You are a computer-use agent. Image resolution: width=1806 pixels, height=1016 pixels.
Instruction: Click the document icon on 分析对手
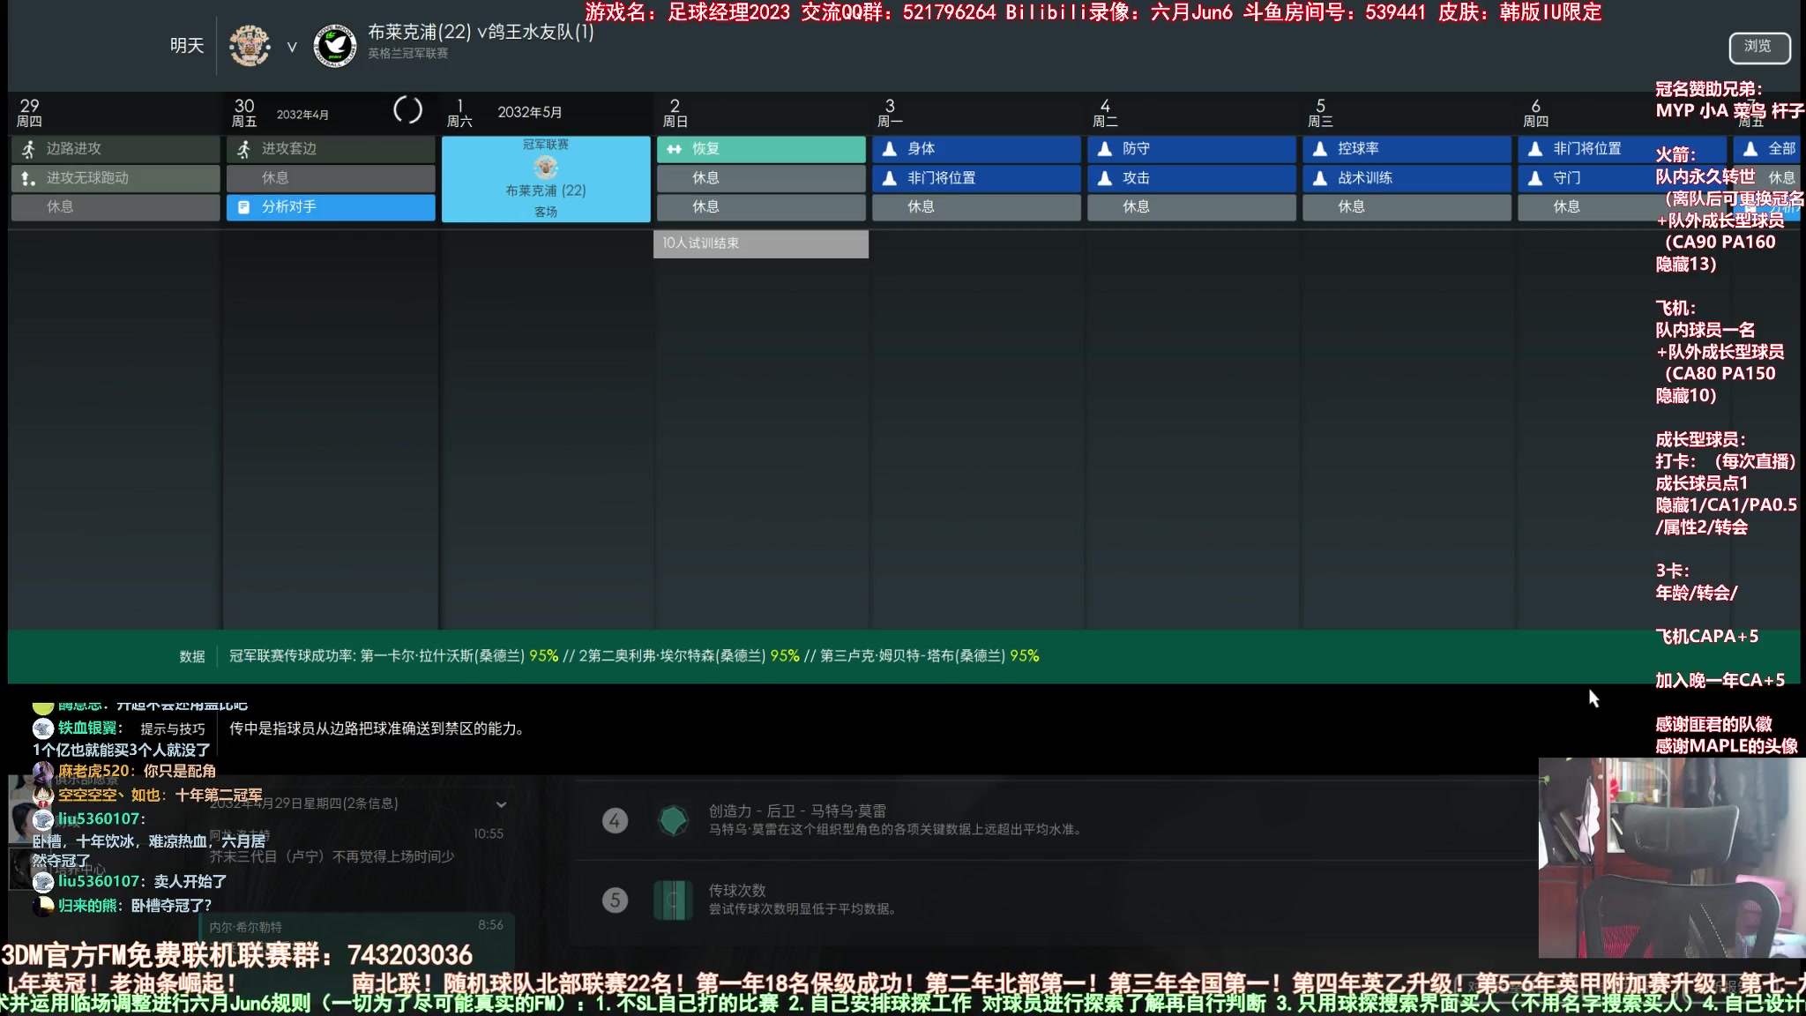click(244, 207)
